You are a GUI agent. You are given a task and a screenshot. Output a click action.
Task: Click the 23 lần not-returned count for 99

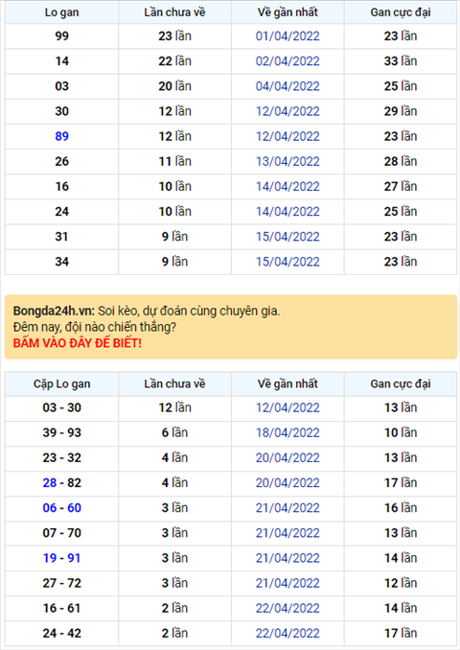(174, 36)
